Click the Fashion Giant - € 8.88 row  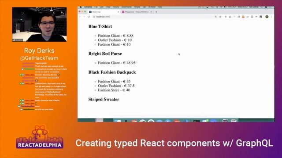[x=115, y=36]
